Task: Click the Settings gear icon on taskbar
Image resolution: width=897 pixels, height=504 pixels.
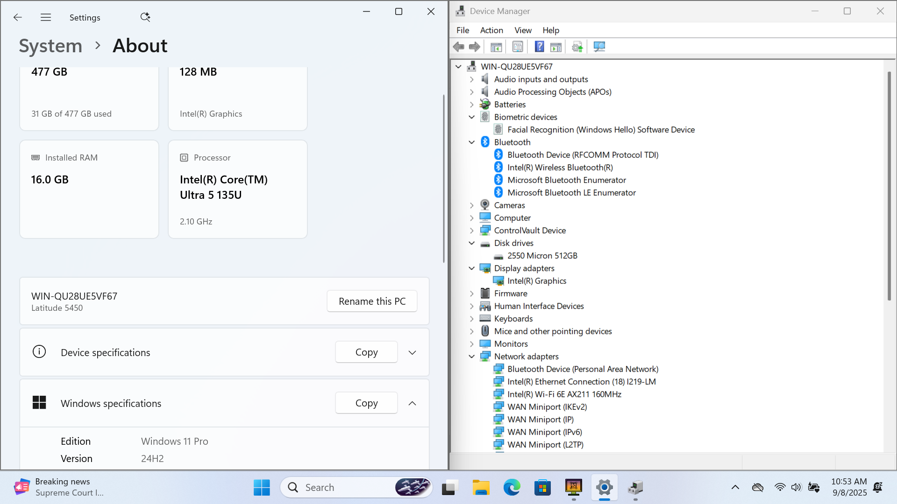Action: (604, 488)
